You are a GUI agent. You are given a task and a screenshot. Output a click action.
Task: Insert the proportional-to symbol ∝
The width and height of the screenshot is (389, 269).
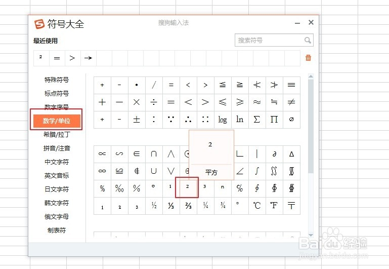(102, 154)
